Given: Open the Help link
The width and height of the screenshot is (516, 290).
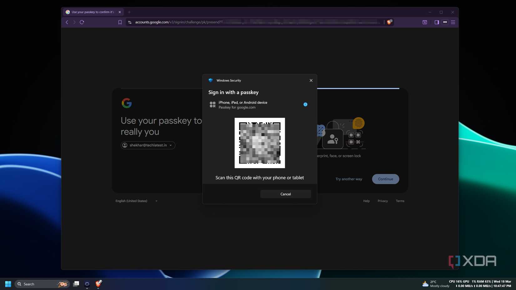Looking at the screenshot, I should pos(366,201).
